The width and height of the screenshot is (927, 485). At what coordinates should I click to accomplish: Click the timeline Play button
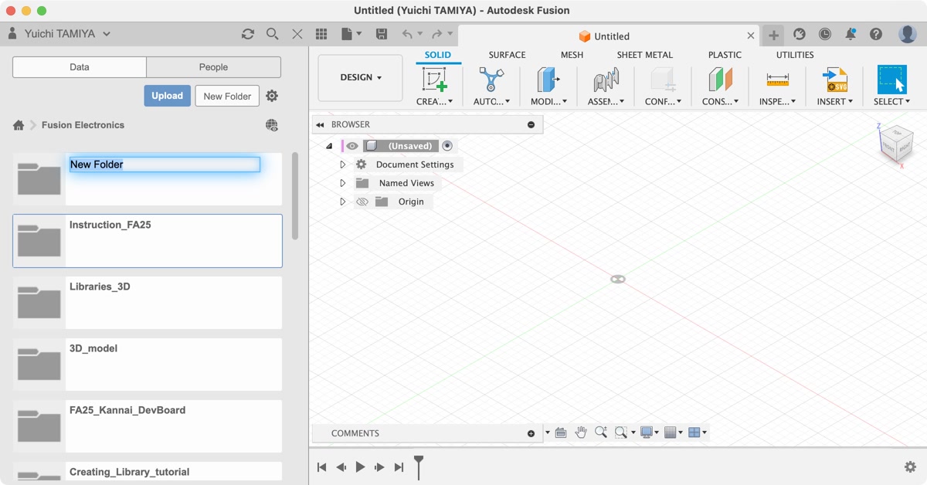coord(360,467)
